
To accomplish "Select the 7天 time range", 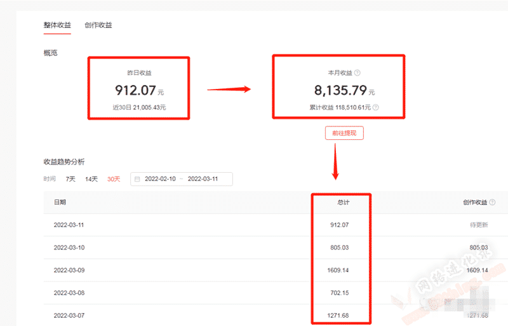I will click(70, 179).
